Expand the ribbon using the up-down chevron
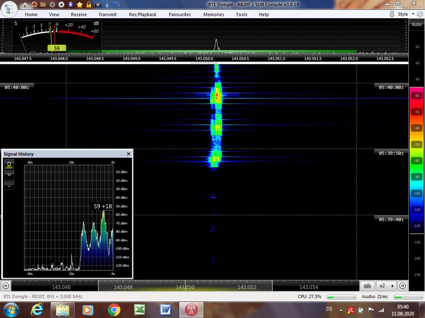Viewport: 425px width, 318px height. click(392, 14)
